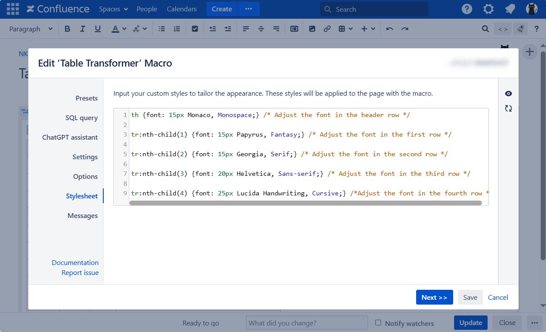Open the Documentation link
The image size is (546, 332).
pos(75,262)
